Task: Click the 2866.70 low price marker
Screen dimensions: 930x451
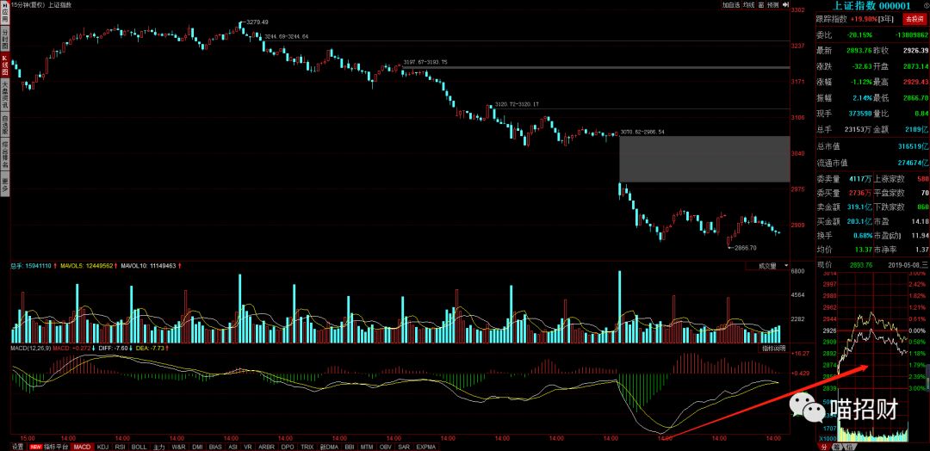Action: point(744,248)
